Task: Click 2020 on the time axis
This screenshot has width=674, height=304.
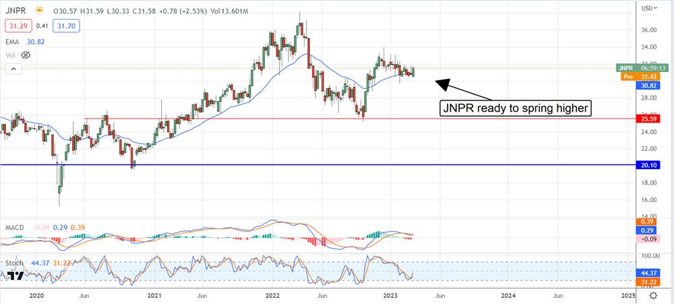Action: [36, 295]
